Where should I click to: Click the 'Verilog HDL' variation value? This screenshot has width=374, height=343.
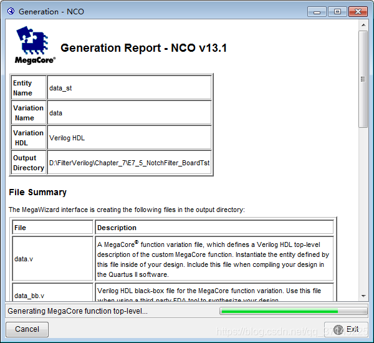pos(67,138)
